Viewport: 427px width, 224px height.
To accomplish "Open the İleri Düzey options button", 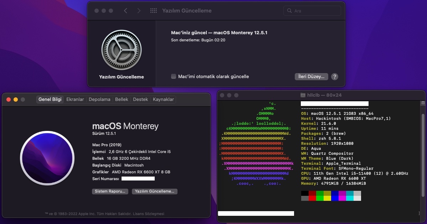I will (x=311, y=77).
